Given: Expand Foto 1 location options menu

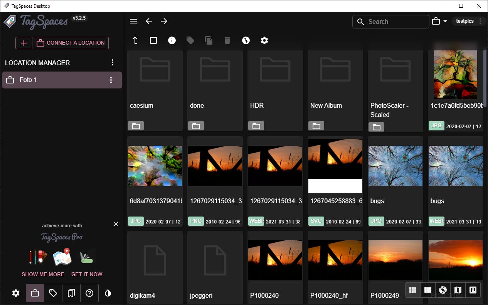Looking at the screenshot, I should click(x=111, y=80).
